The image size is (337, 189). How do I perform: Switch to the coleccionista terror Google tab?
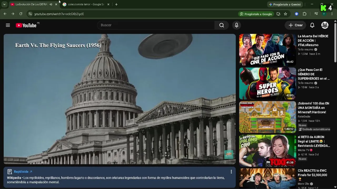[x=86, y=4]
